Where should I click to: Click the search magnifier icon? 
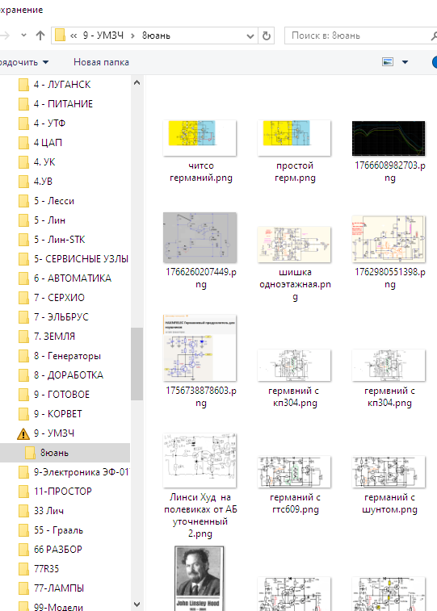click(x=434, y=36)
